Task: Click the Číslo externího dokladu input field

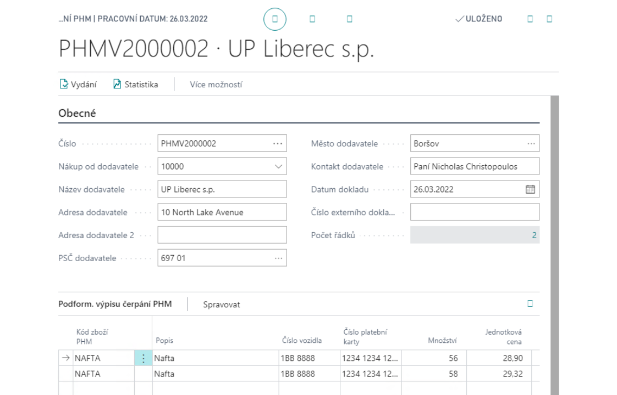Action: pyautogui.click(x=475, y=212)
